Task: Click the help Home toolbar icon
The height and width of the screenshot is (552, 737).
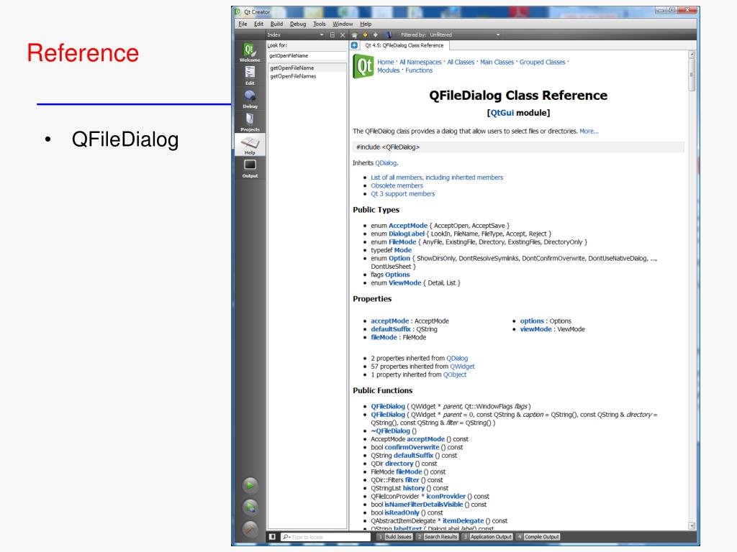Action: click(x=354, y=34)
